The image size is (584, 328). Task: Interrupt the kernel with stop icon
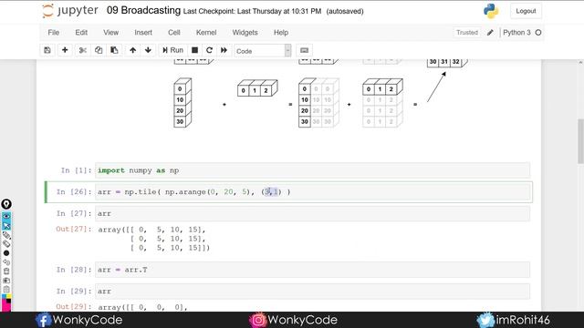(194, 50)
